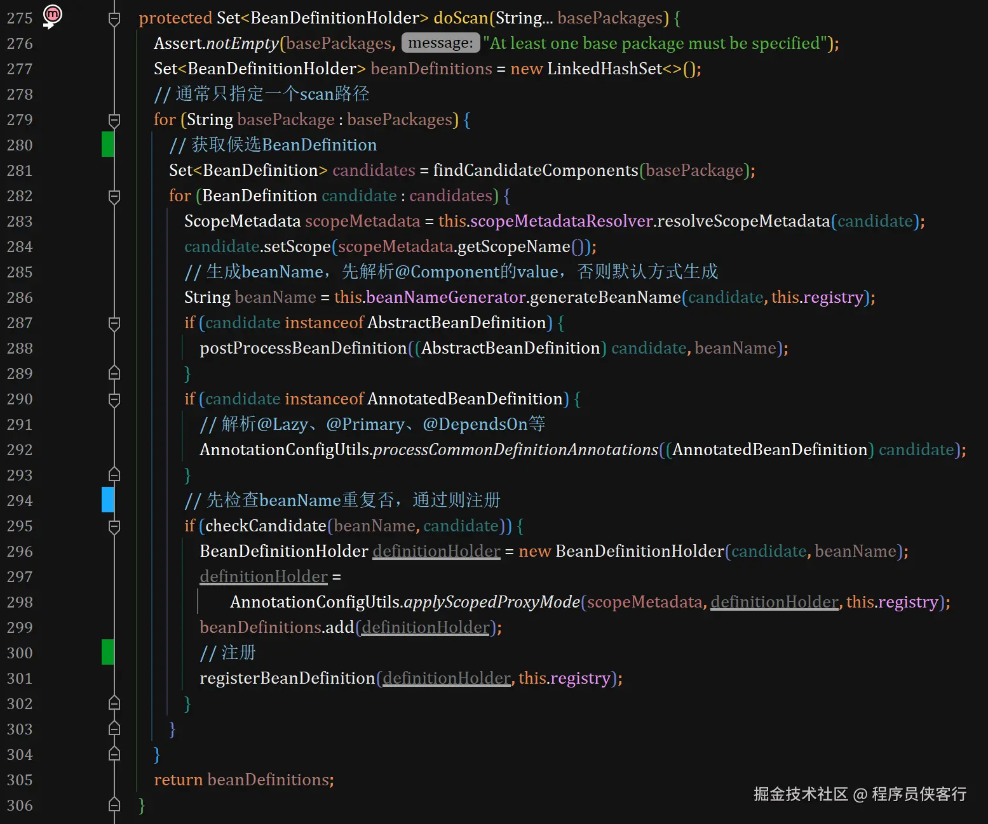Click 'String beanName' declaration on line 286
988x824 pixels.
tap(250, 297)
